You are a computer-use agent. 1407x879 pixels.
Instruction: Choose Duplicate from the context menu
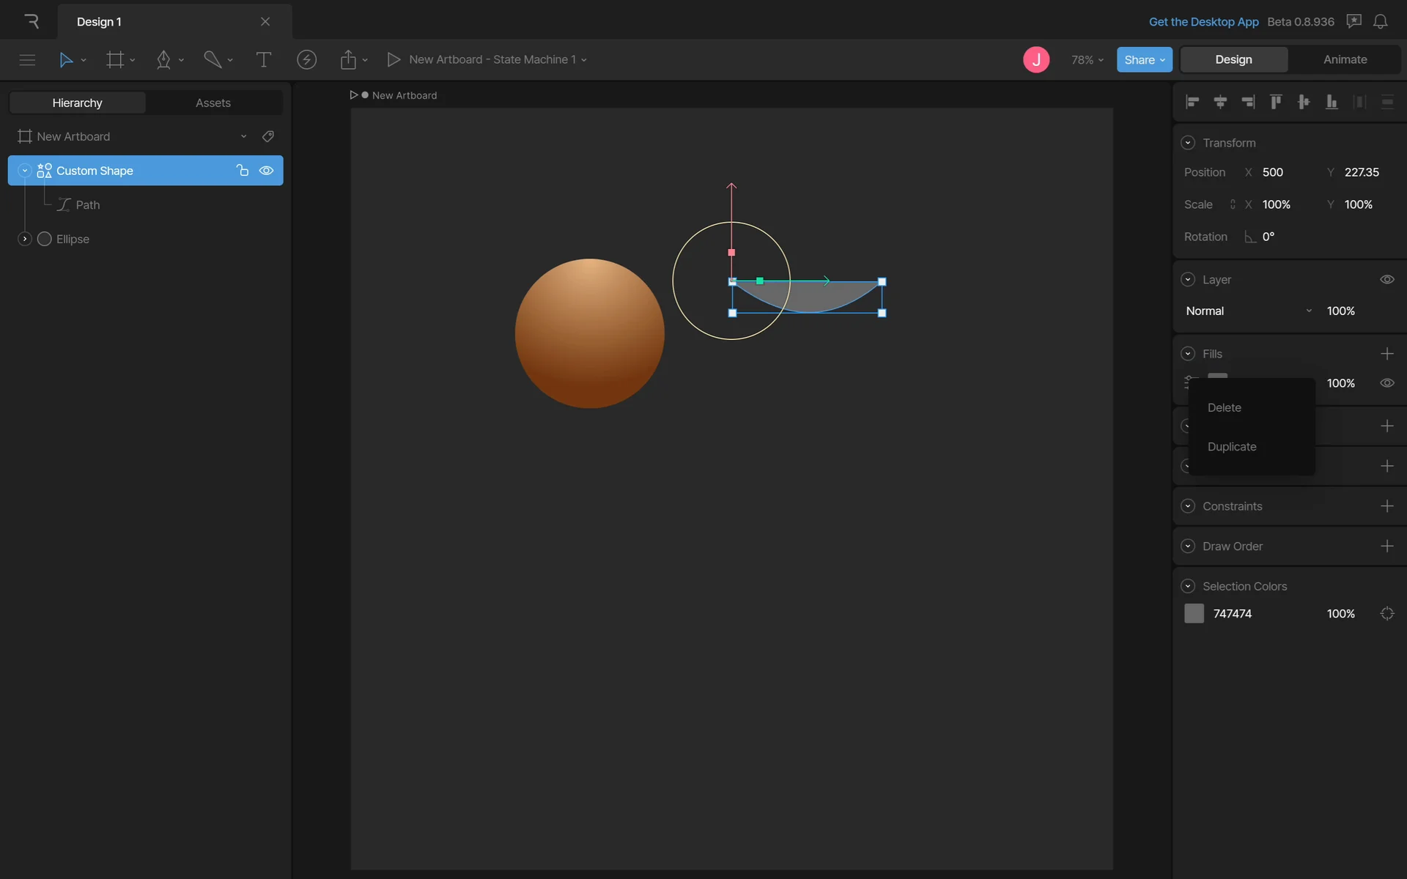(x=1231, y=447)
